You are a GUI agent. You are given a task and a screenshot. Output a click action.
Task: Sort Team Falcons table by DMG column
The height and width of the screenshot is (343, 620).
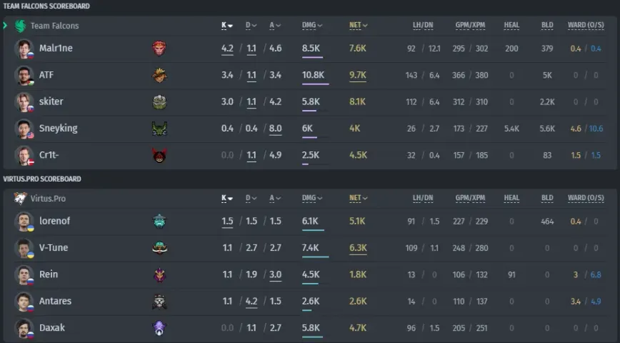pos(312,25)
